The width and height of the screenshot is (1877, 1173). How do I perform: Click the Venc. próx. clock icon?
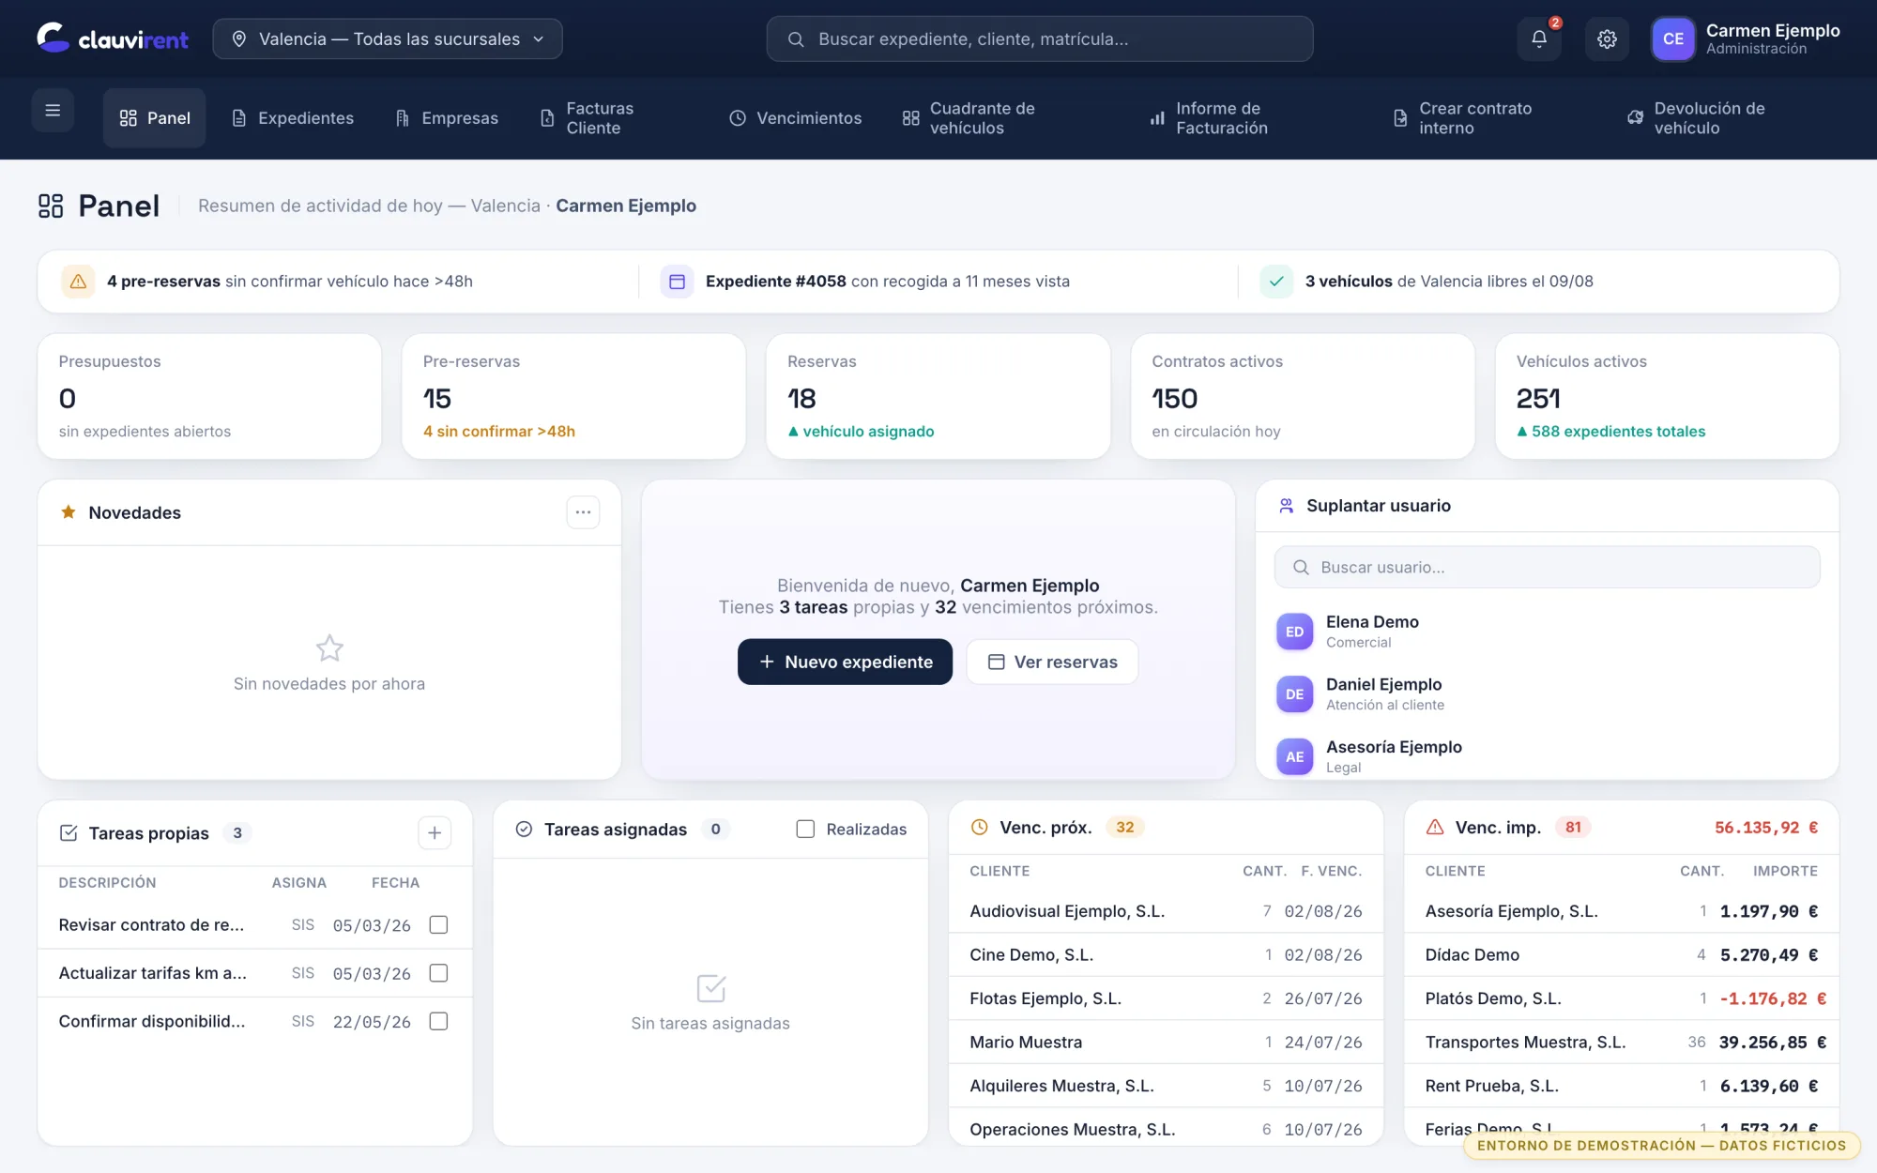[979, 828]
